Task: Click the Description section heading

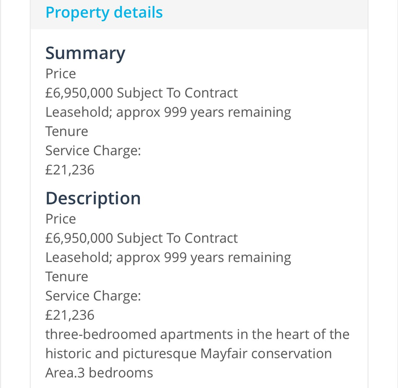Action: pyautogui.click(x=93, y=198)
